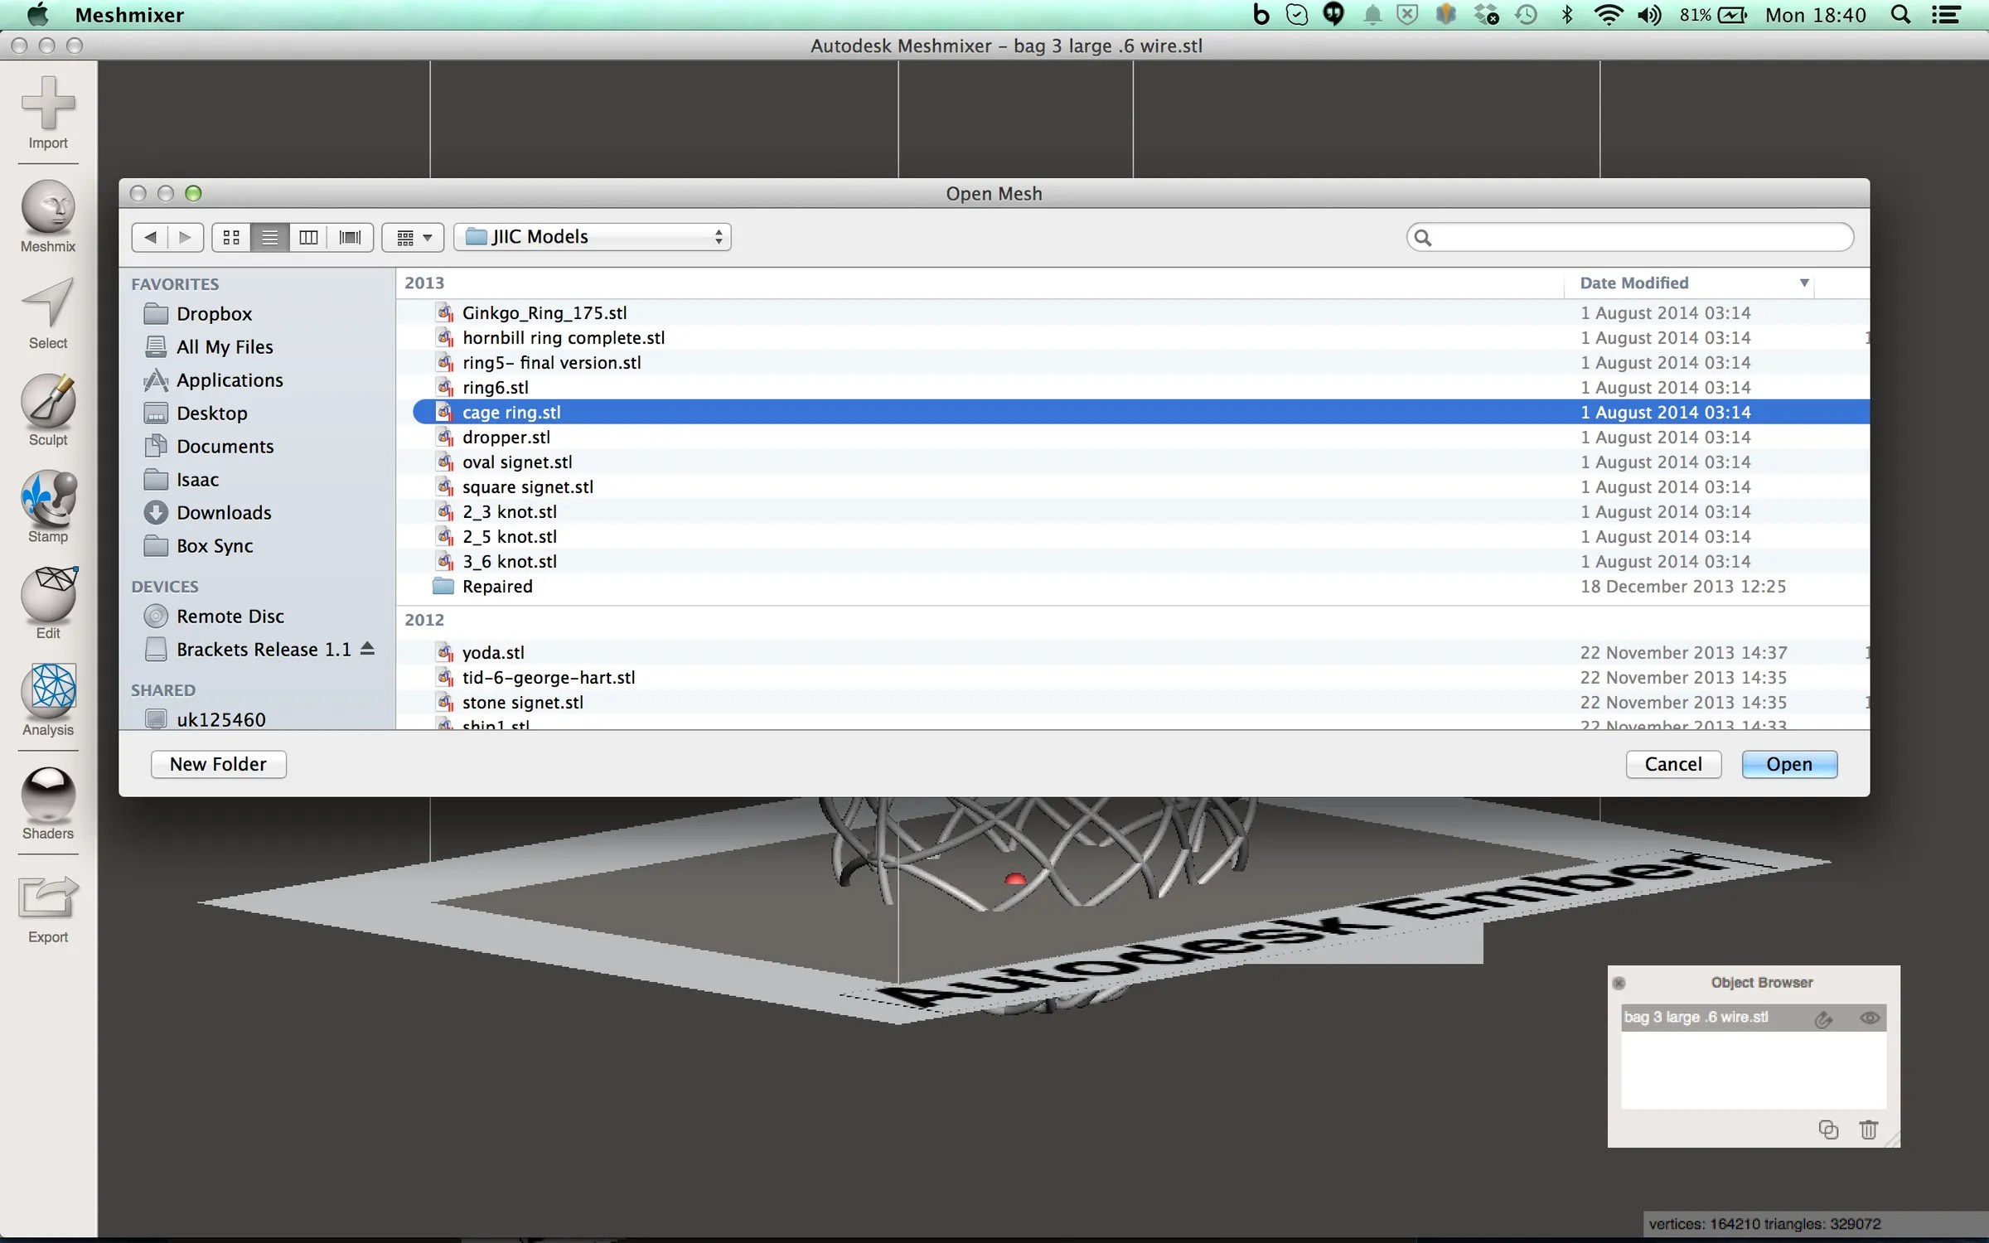The width and height of the screenshot is (1989, 1243).
Task: Select ring5- final version.stl
Action: (x=1132, y=362)
